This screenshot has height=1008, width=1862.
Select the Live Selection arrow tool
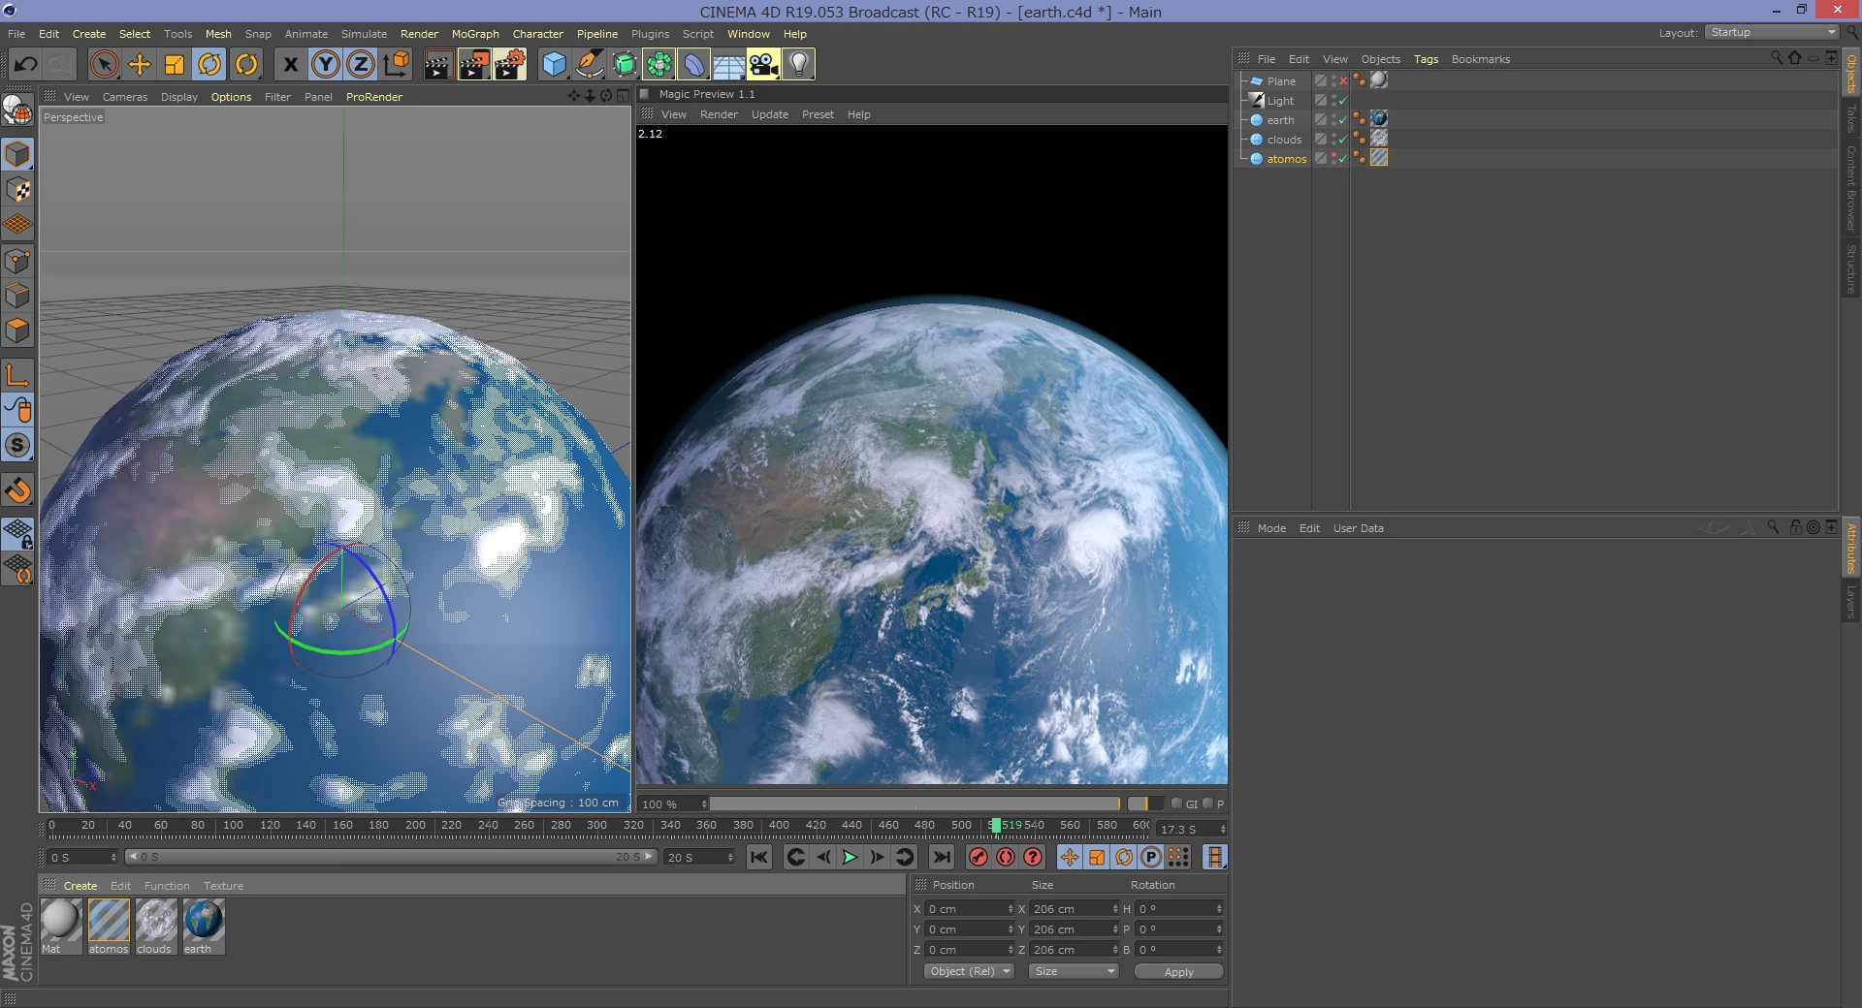pyautogui.click(x=104, y=65)
